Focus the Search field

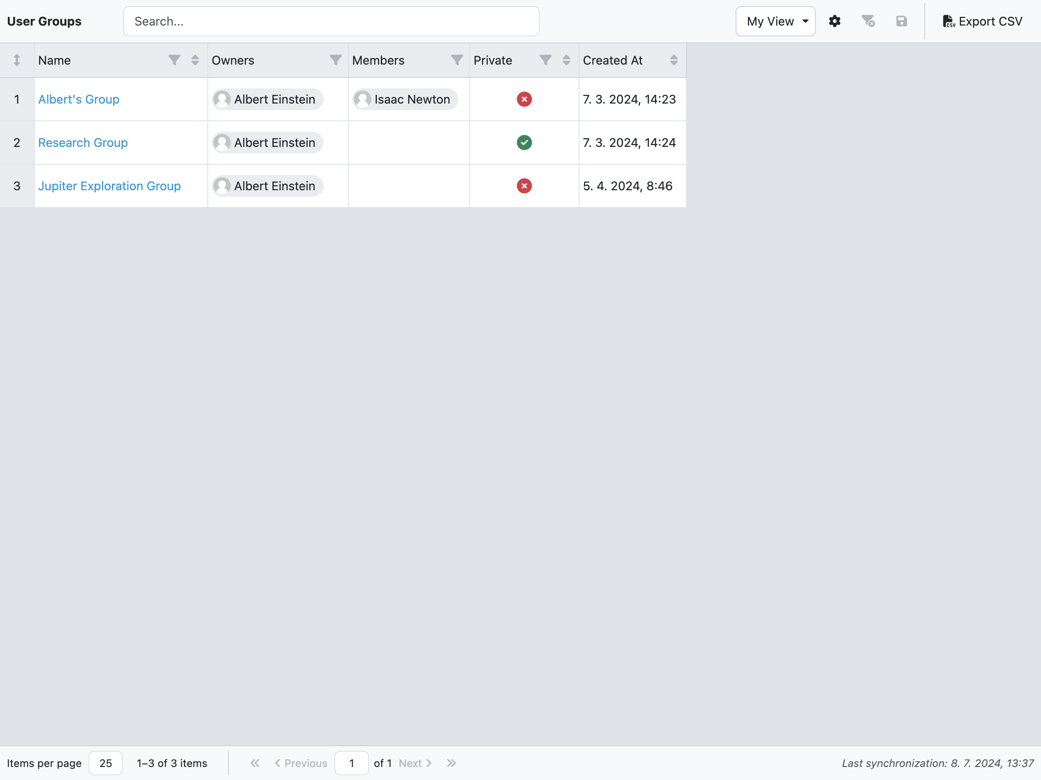[x=331, y=21]
